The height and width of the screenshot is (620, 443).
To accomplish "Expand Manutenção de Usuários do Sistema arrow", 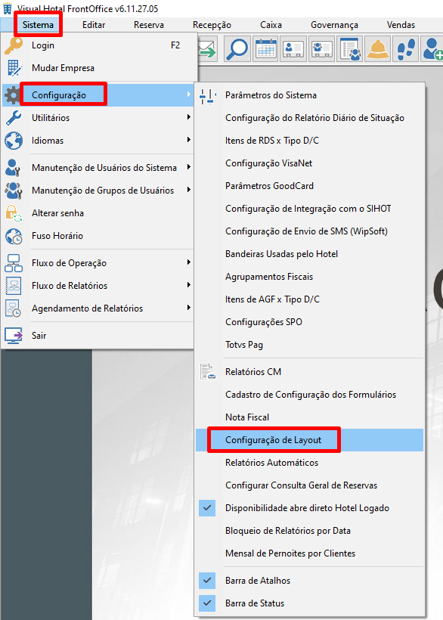I will (x=189, y=167).
